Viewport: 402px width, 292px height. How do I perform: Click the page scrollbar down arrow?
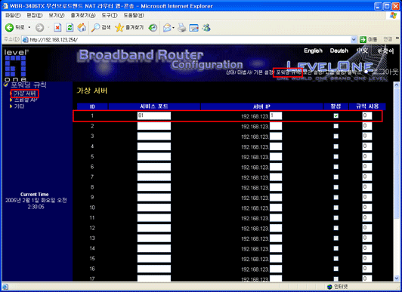click(397, 278)
